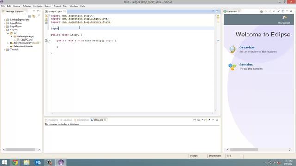The image size is (296, 166).
Task: Maximize the Console panel
Action: [217, 120]
